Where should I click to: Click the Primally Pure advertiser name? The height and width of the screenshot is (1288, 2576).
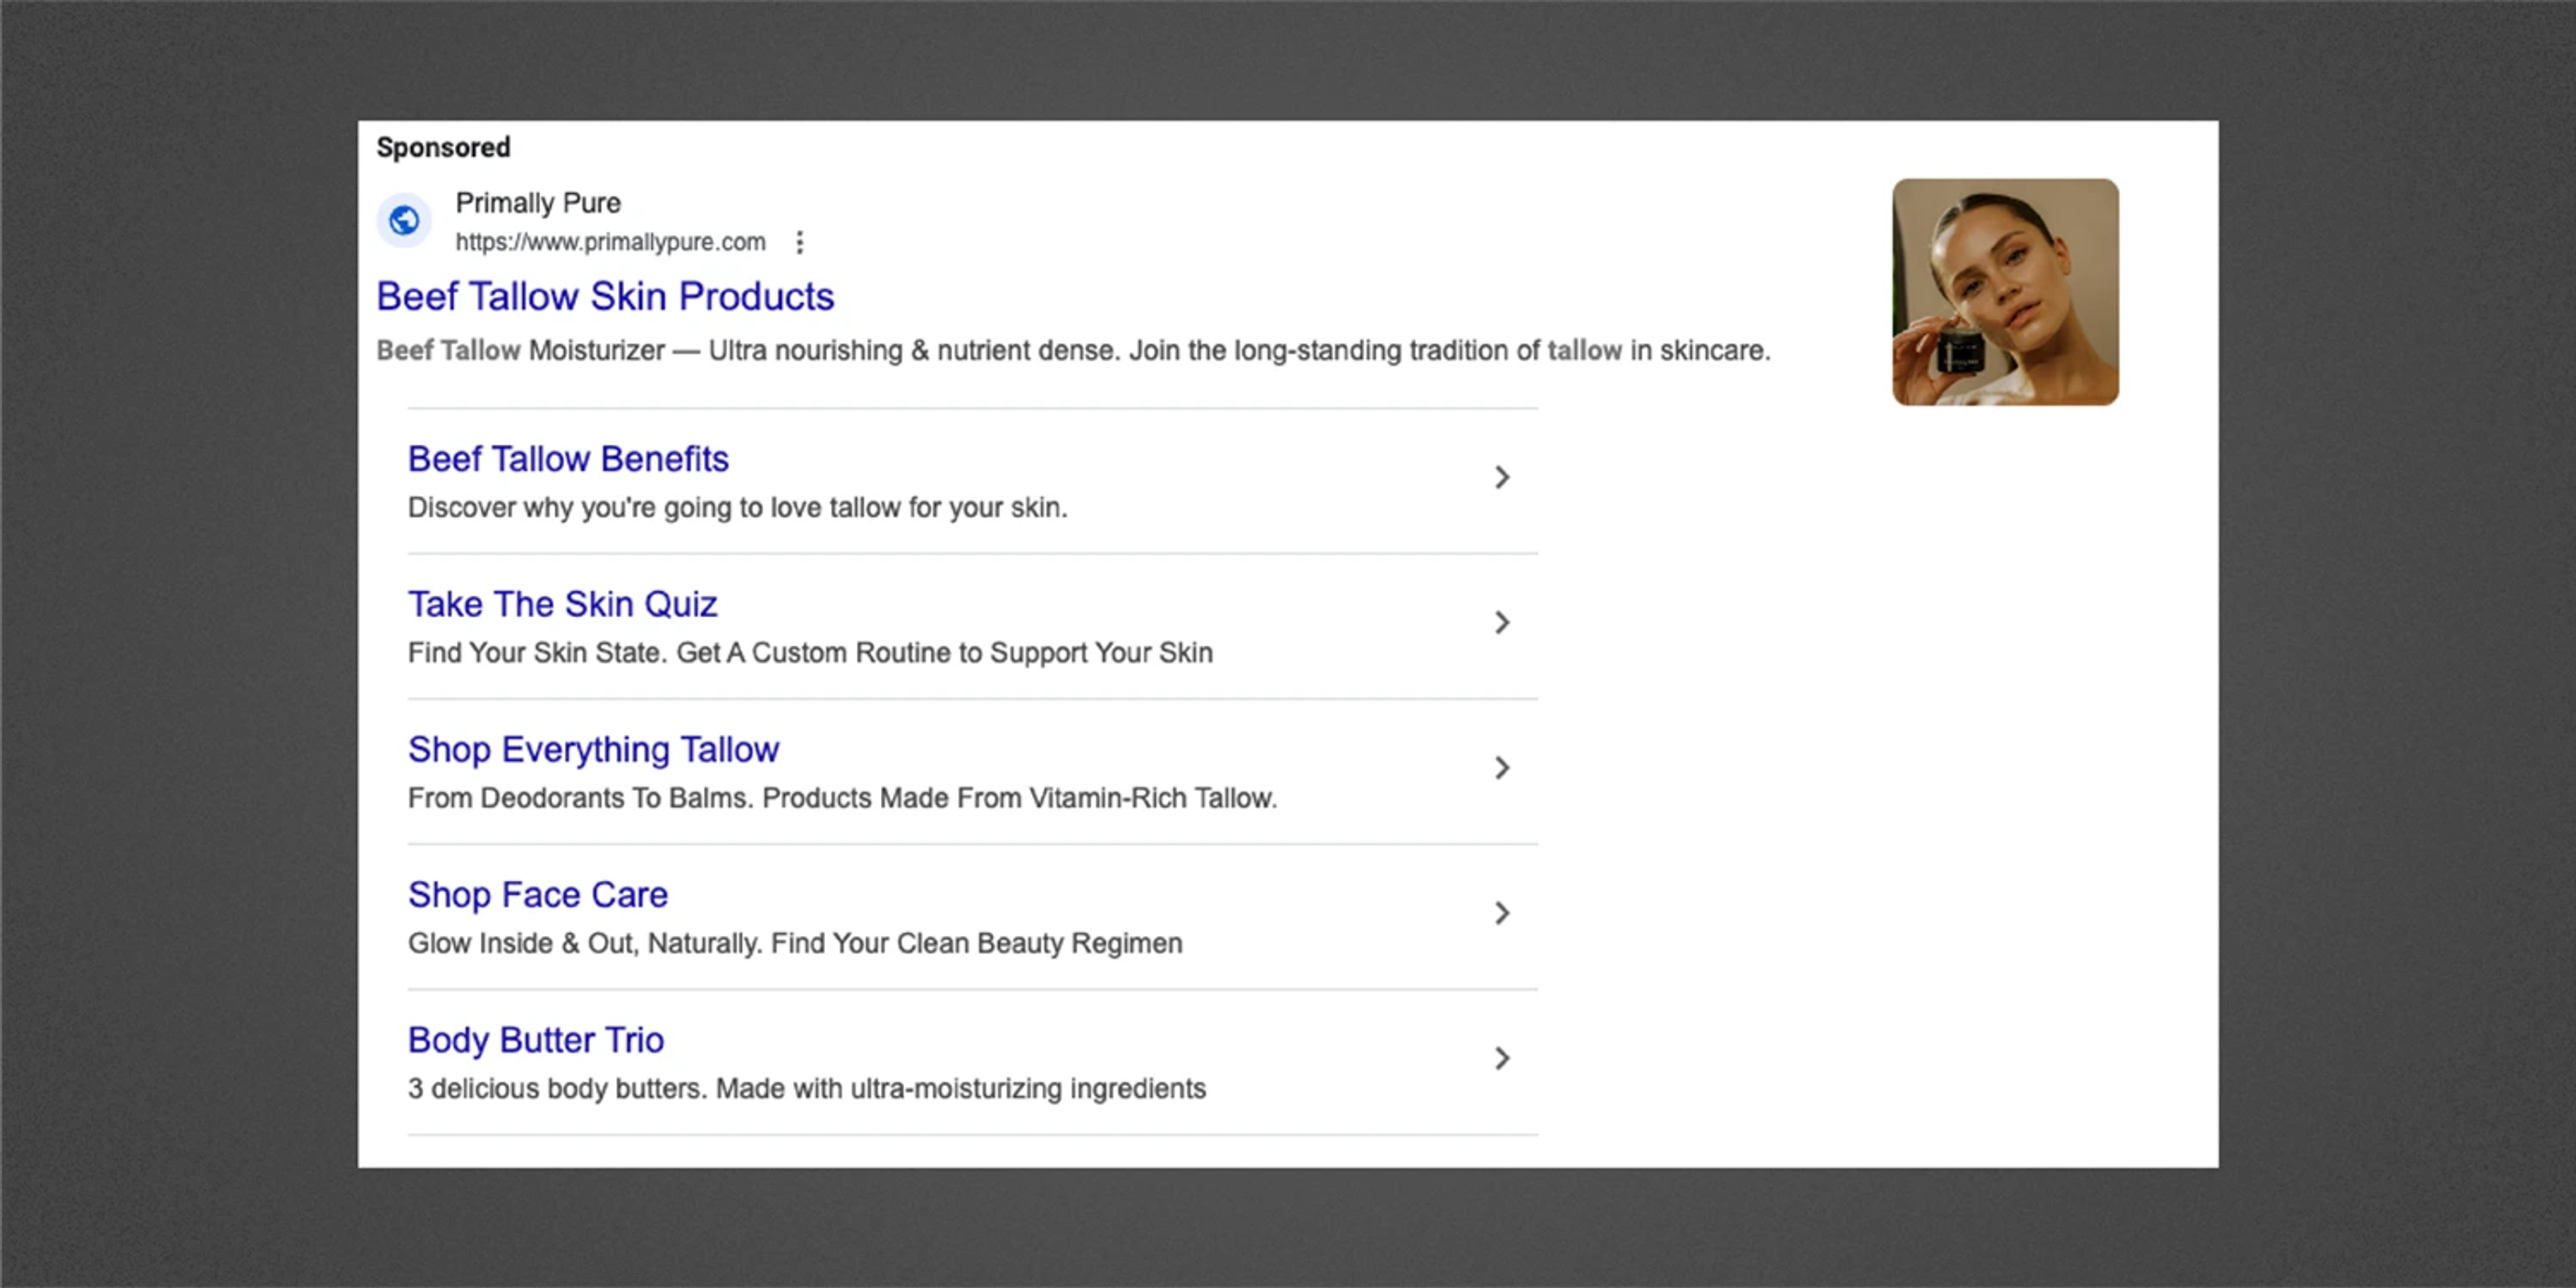[x=537, y=203]
